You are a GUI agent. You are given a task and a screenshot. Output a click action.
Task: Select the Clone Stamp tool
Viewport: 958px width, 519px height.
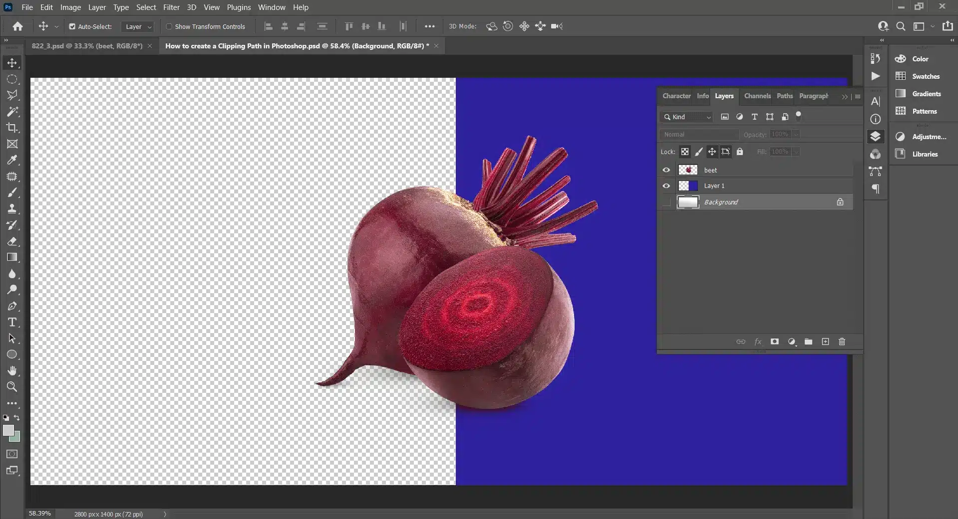[12, 209]
